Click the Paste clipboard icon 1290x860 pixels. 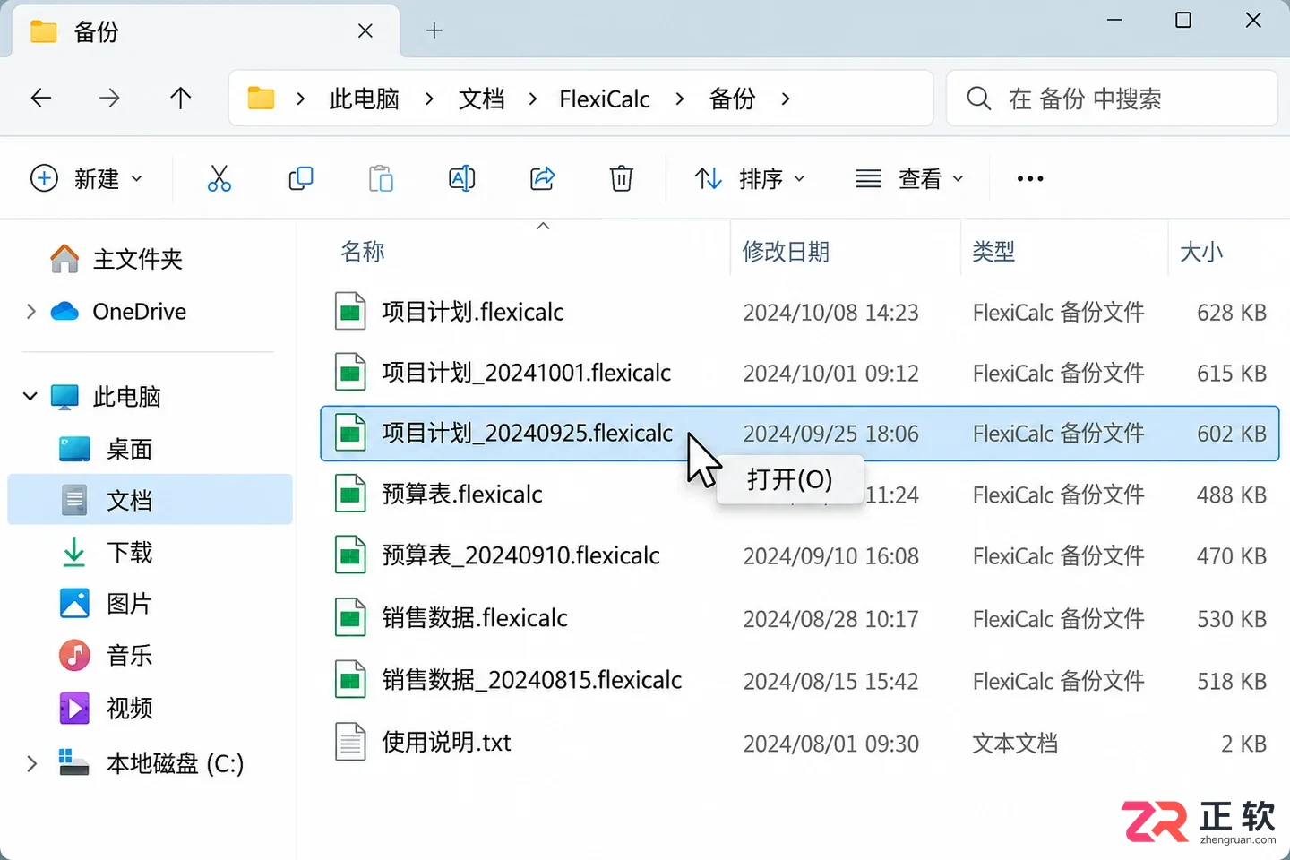point(381,178)
